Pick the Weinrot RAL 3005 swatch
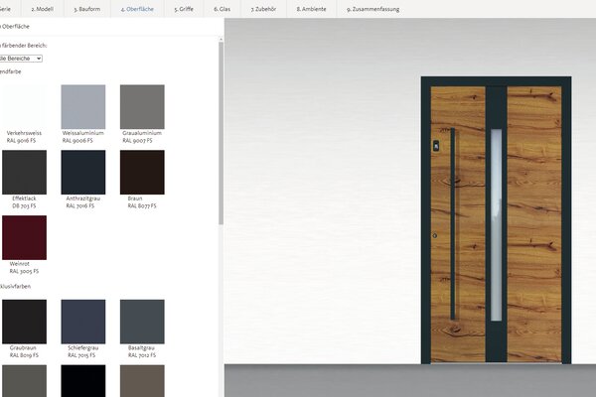Image resolution: width=596 pixels, height=397 pixels. click(24, 237)
